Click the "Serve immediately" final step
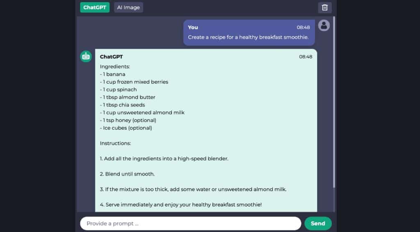This screenshot has width=420, height=232. pyautogui.click(x=181, y=205)
